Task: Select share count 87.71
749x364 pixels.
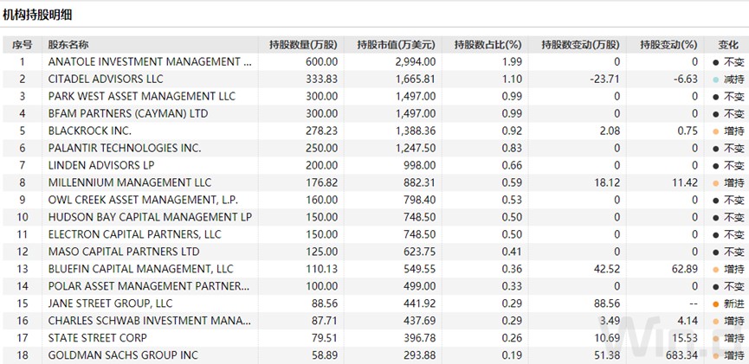Action: click(324, 321)
